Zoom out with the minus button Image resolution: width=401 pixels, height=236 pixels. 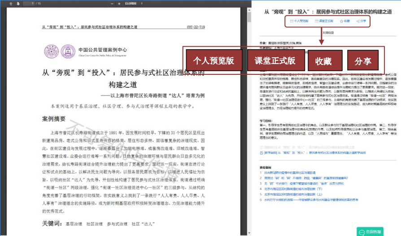(x=112, y=4)
